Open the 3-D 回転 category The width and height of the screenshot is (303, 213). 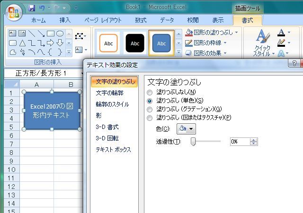(x=107, y=138)
